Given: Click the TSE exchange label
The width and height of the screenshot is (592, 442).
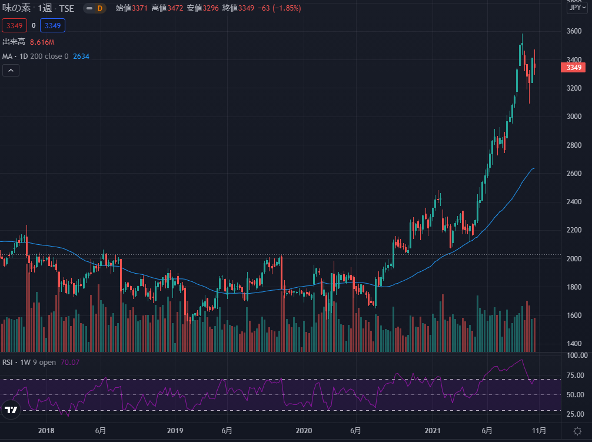Looking at the screenshot, I should click(x=66, y=8).
